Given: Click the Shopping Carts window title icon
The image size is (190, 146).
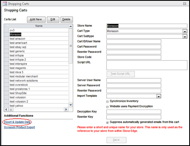Looking at the screenshot, I should pyautogui.click(x=4, y=4).
